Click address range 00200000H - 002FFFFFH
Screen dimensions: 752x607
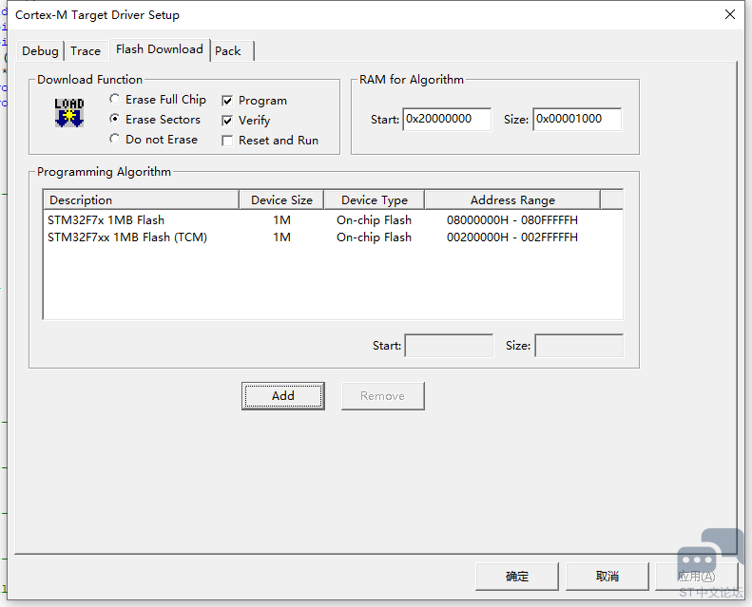coord(512,237)
